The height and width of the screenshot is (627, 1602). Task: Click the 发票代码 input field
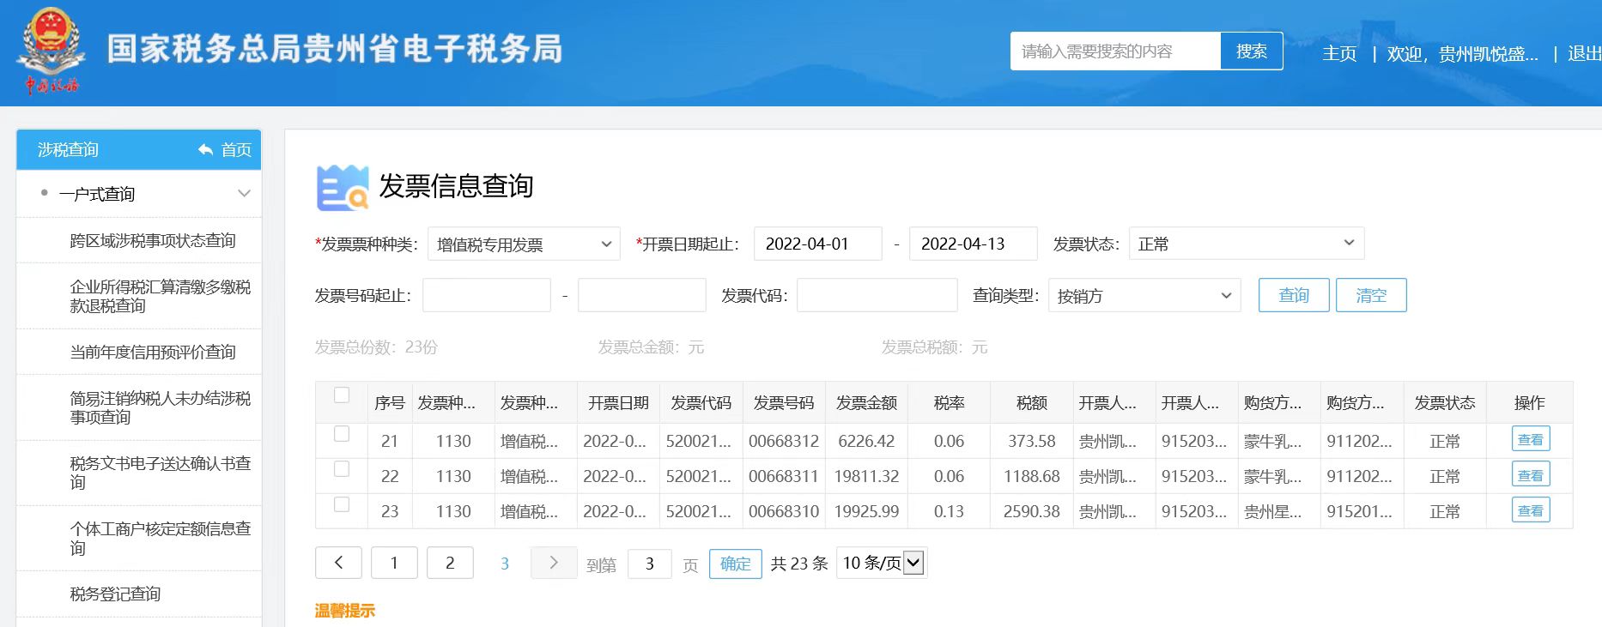[877, 295]
